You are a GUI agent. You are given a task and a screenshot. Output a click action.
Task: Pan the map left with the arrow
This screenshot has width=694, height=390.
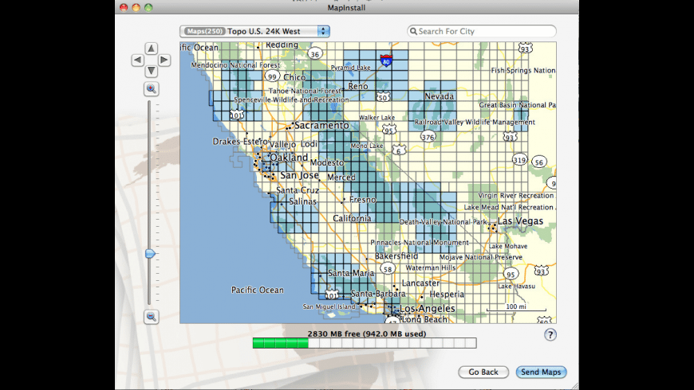point(137,60)
